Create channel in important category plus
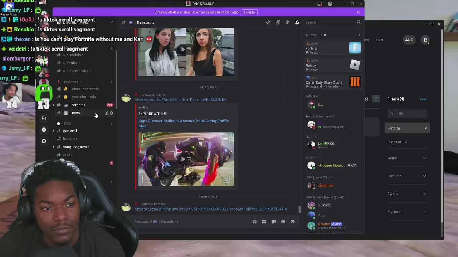 coord(112,82)
